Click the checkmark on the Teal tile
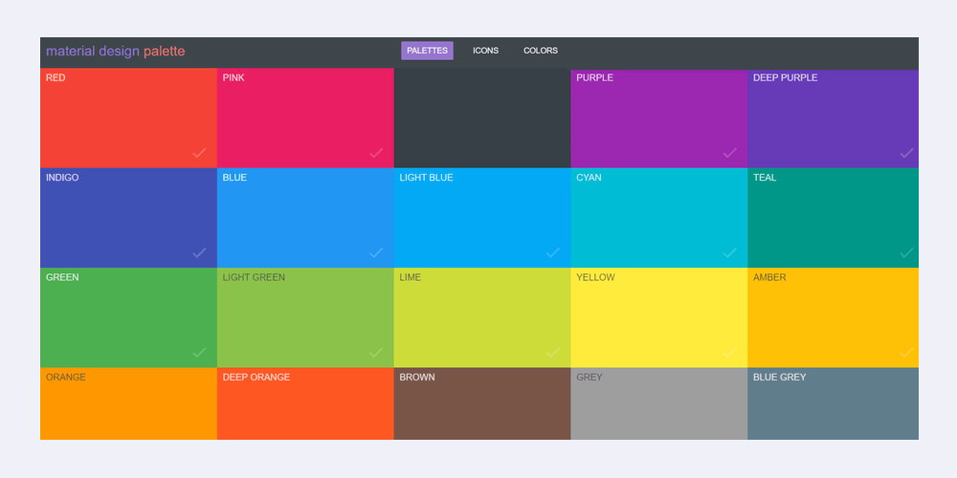Image resolution: width=957 pixels, height=478 pixels. click(907, 252)
